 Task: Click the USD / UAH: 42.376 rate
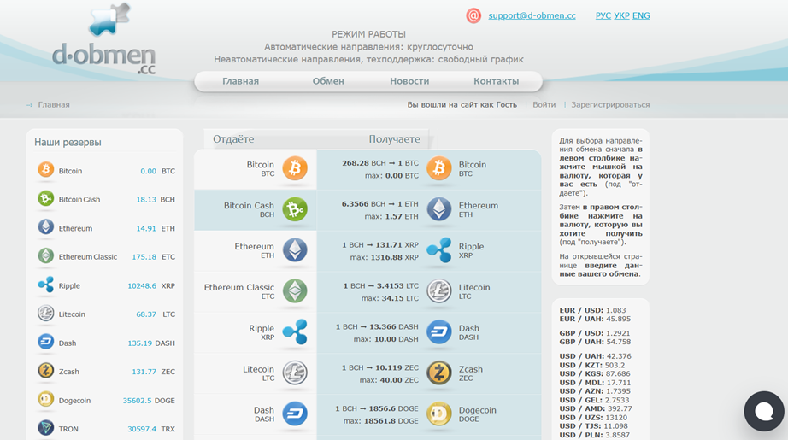pyautogui.click(x=595, y=356)
